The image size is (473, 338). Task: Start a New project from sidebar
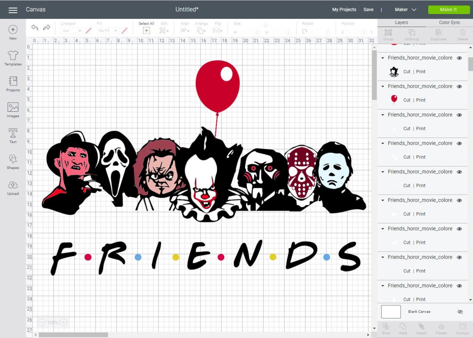13,32
